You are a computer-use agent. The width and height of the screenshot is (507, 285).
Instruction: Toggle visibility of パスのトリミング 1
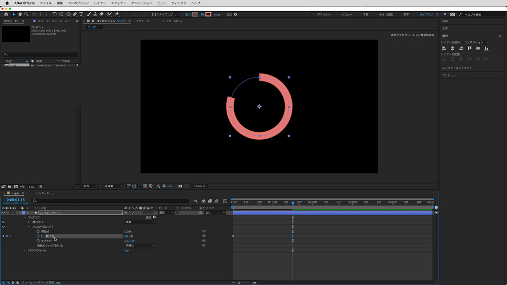(4, 227)
